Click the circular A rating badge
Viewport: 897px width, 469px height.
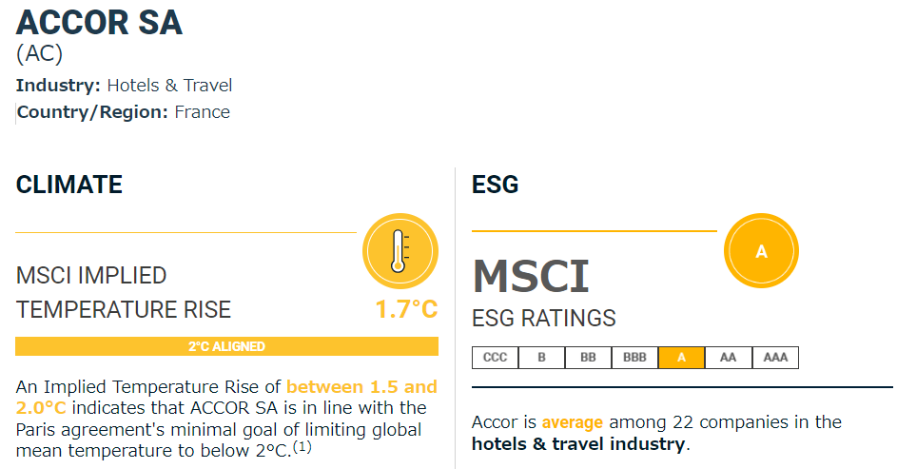click(x=761, y=251)
